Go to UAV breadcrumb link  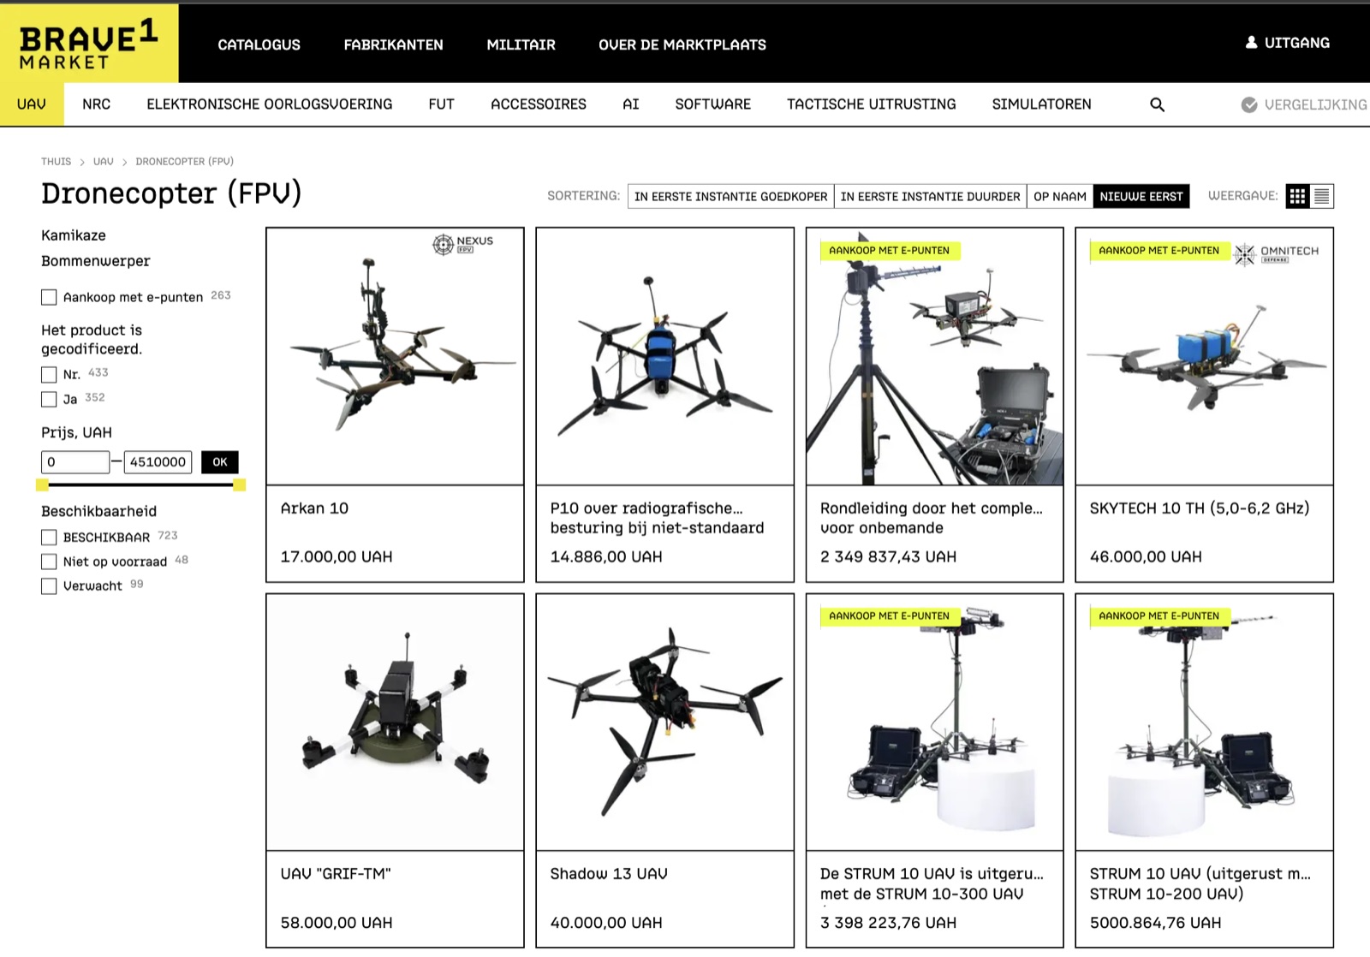pos(103,161)
